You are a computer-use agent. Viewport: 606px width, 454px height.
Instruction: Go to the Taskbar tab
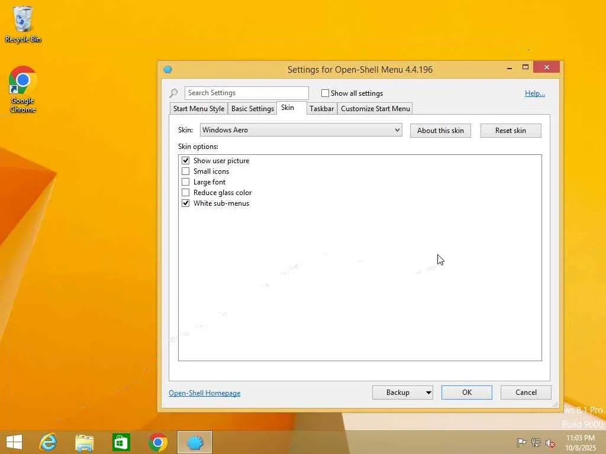click(321, 109)
